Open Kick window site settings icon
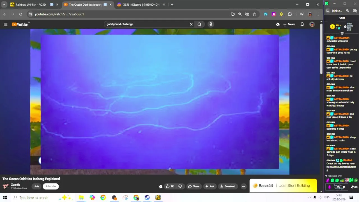359x202 pixels. (x=328, y=11)
